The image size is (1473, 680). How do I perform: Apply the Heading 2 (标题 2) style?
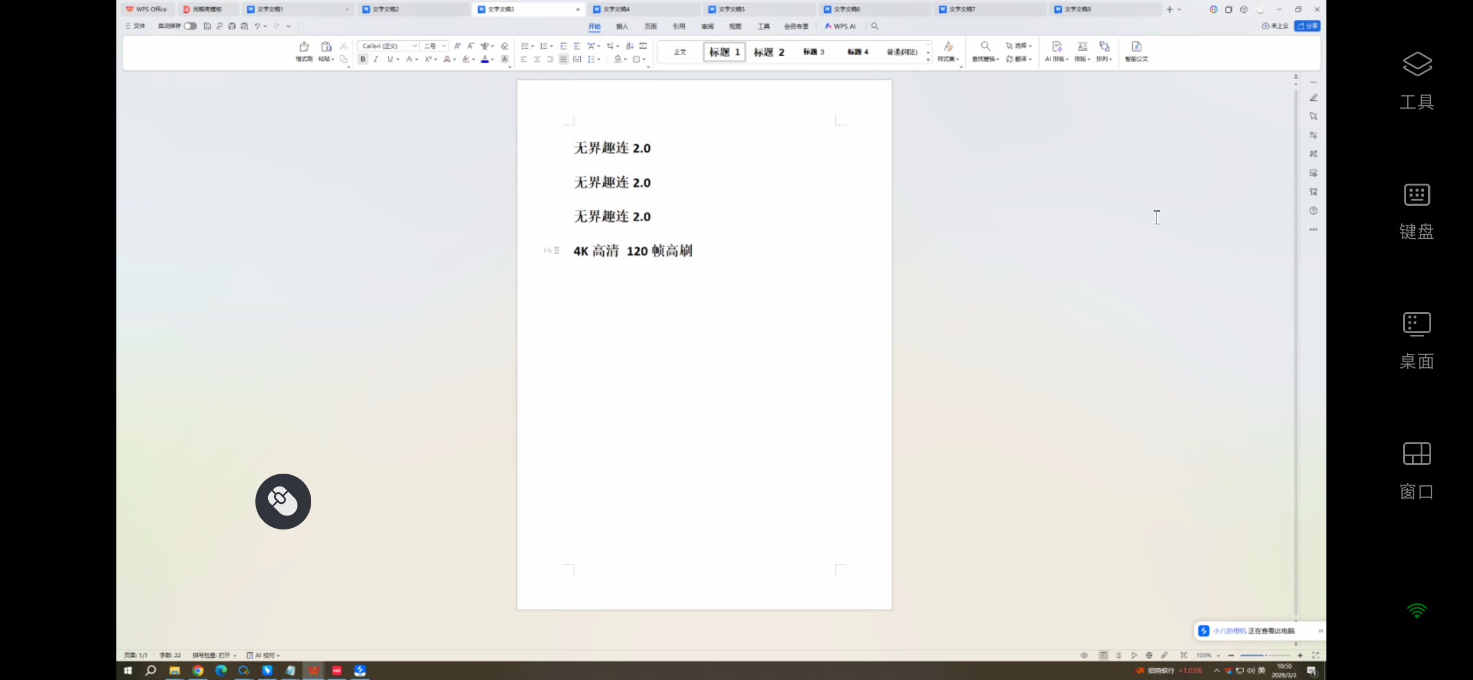point(768,52)
